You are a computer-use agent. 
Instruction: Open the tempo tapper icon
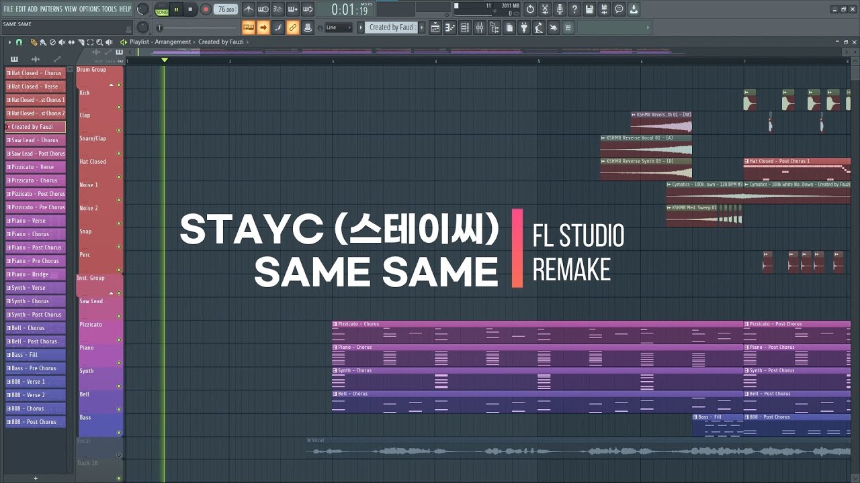pos(538,28)
